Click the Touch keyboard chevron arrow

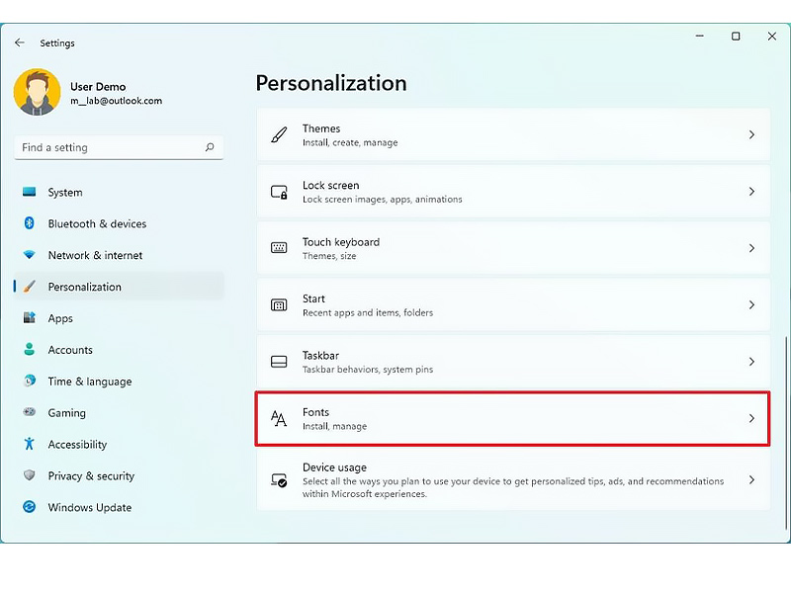pyautogui.click(x=751, y=248)
